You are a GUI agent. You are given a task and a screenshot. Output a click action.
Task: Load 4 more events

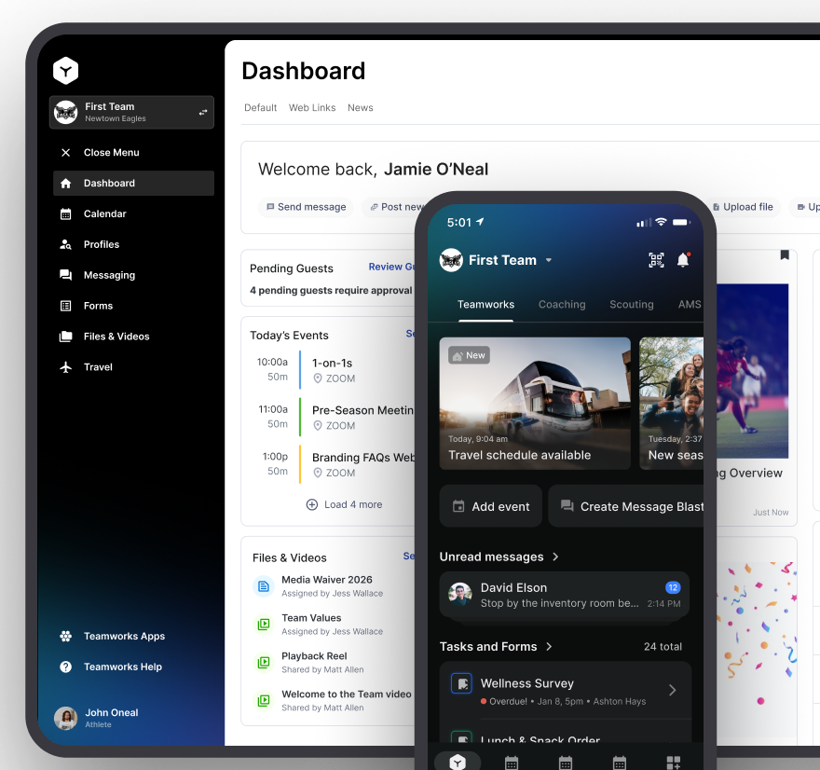(344, 504)
